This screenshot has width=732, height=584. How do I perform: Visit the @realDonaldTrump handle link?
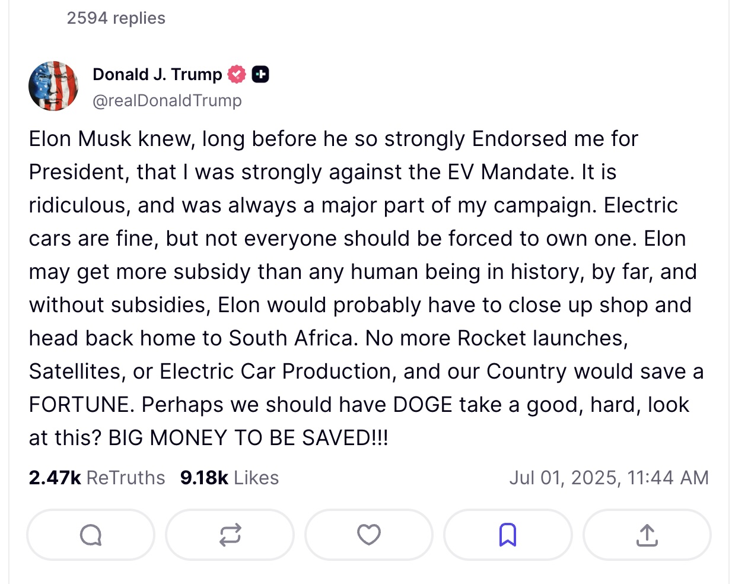coord(167,100)
